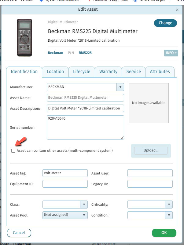Click the Beckman manufacturer link
184x245 pixels.
(x=55, y=53)
